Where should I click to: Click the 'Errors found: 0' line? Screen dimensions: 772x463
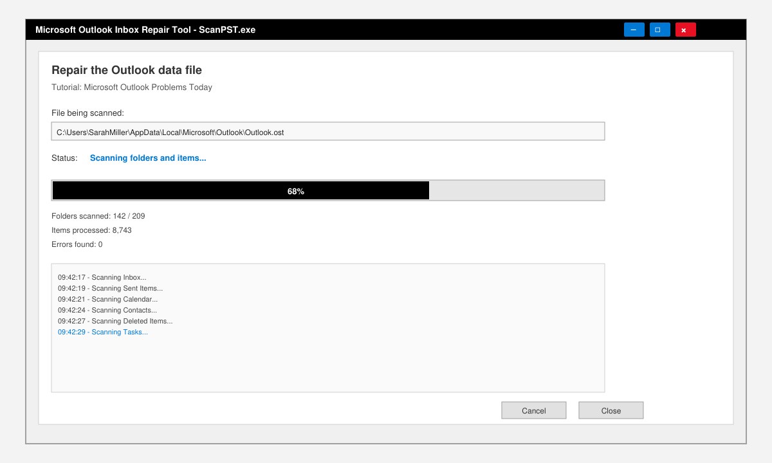(77, 244)
